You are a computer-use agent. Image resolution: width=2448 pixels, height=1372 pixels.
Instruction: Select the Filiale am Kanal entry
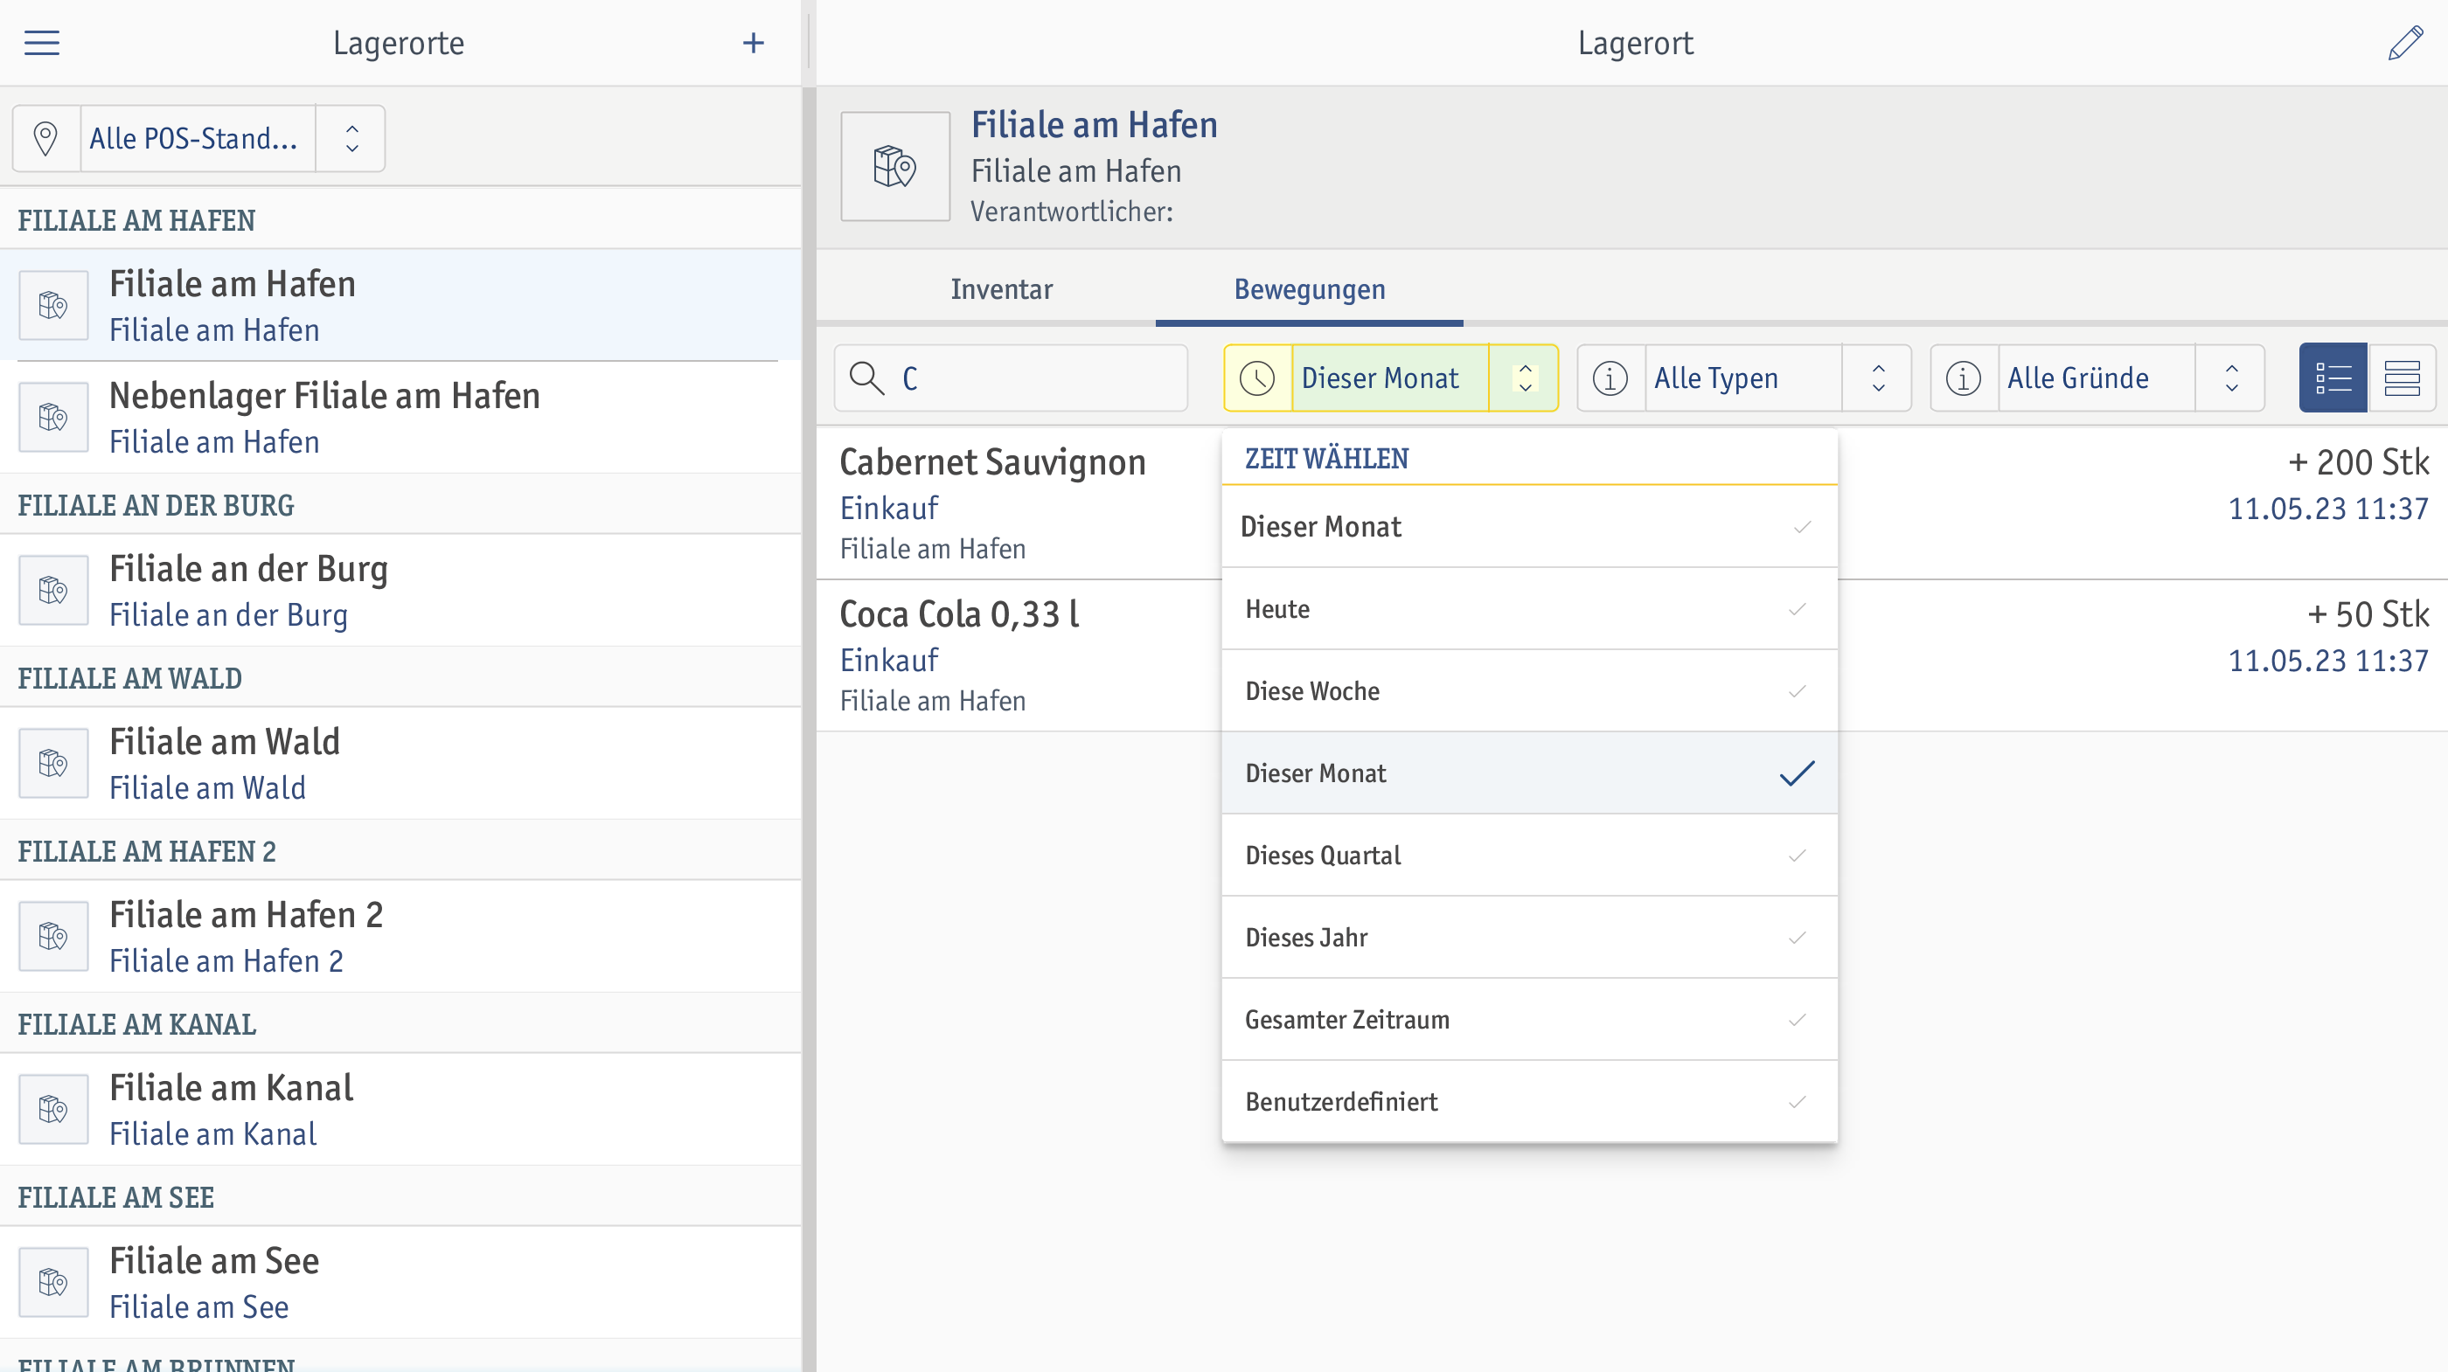(x=400, y=1109)
